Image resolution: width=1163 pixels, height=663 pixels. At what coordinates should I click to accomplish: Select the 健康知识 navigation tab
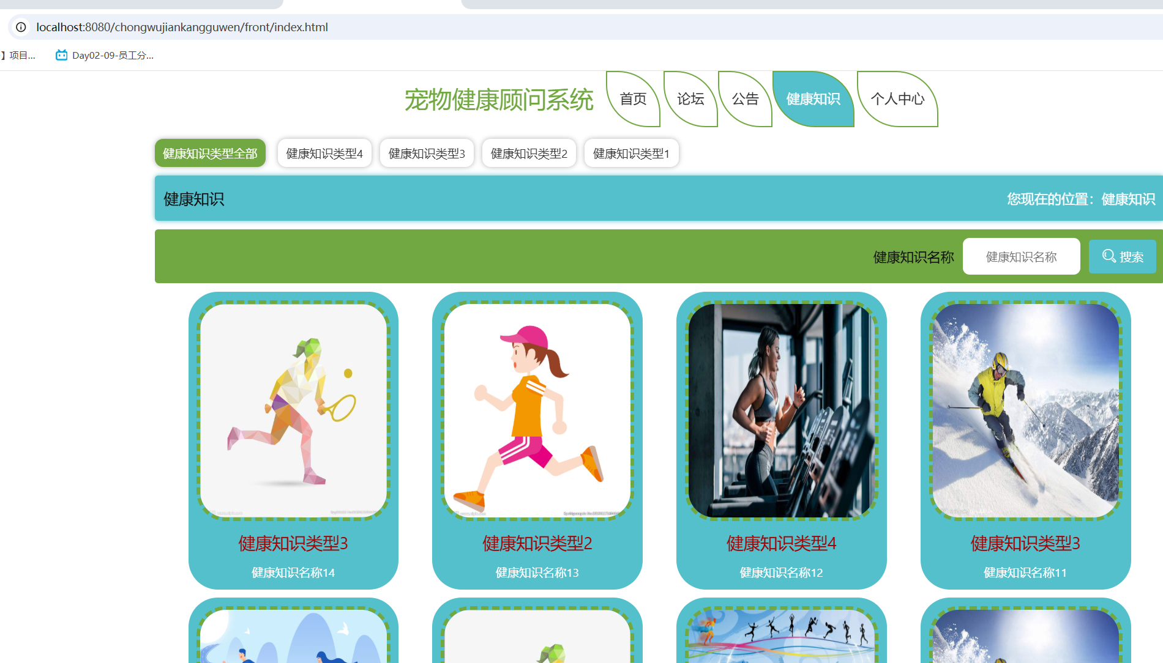[x=813, y=99]
